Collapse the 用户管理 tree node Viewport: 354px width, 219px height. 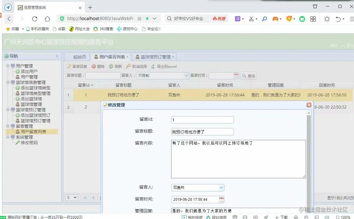pos(8,66)
